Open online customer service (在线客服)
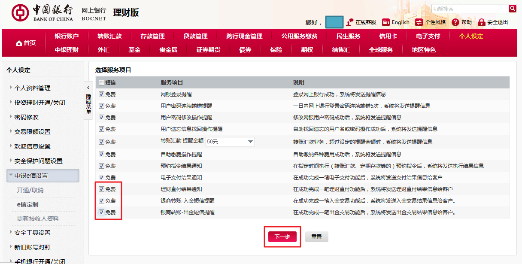The height and width of the screenshot is (264, 522). point(361,22)
